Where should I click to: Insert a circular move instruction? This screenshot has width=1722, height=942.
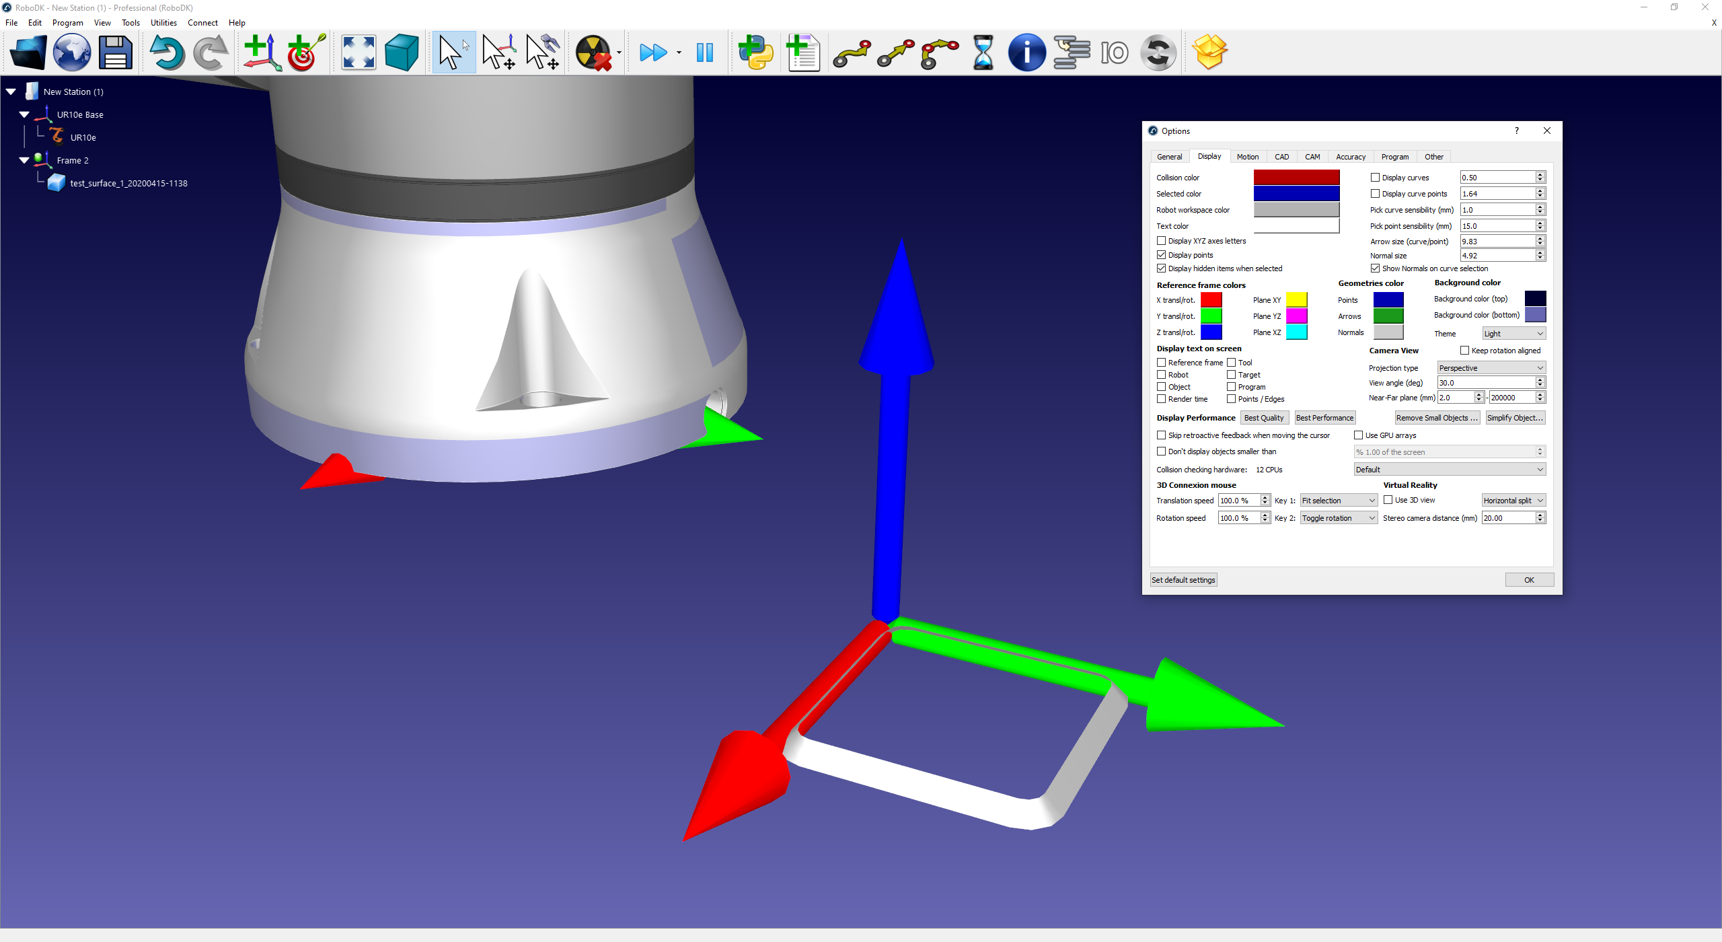point(940,52)
